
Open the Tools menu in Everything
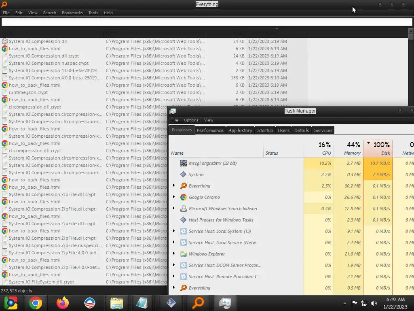coord(93,13)
